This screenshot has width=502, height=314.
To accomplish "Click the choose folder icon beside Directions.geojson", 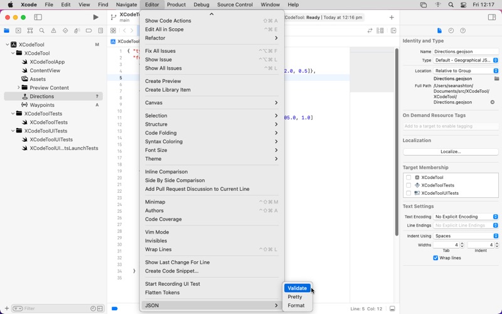I will [496, 78].
